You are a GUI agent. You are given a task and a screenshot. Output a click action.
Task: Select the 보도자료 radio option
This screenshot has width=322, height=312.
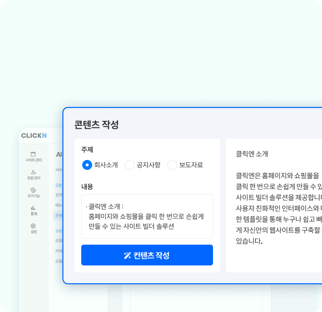(x=172, y=165)
